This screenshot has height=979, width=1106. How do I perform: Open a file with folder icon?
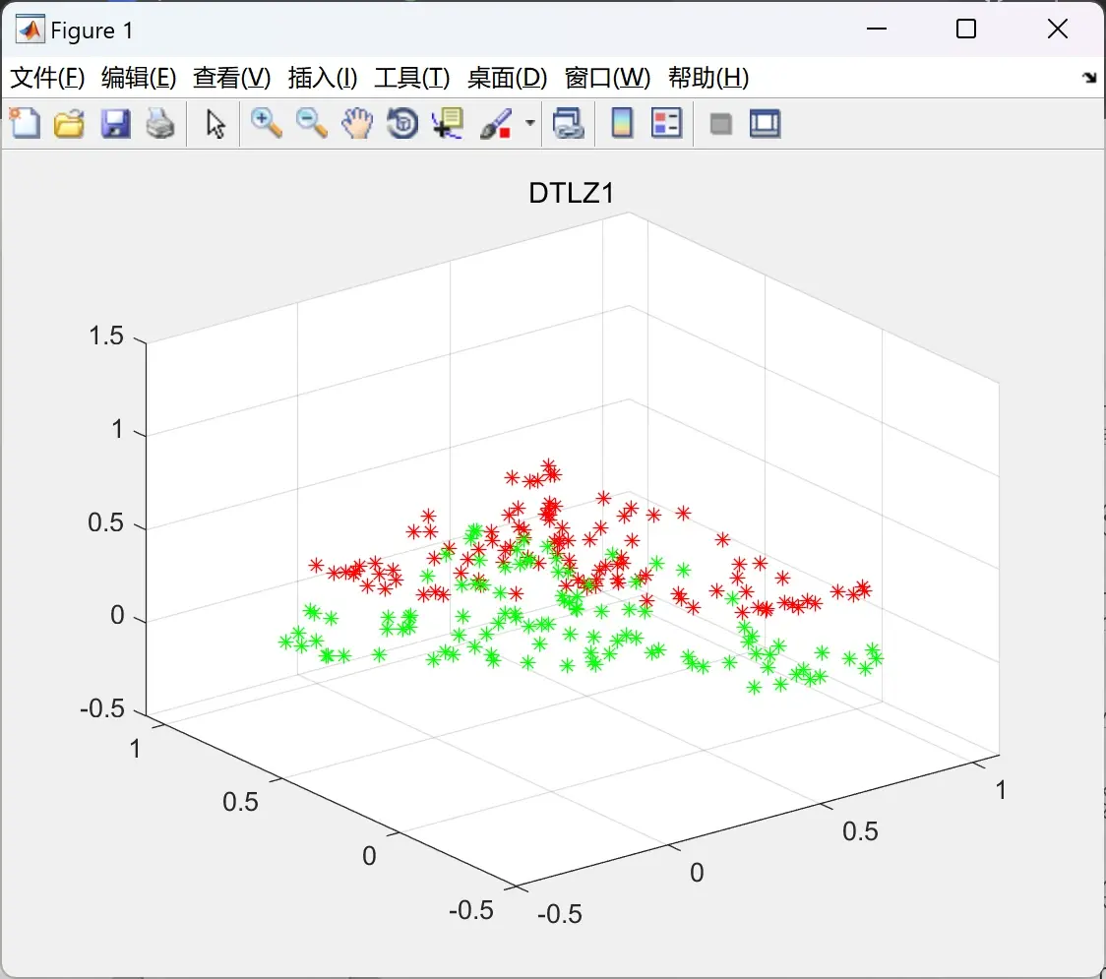pyautogui.click(x=69, y=123)
